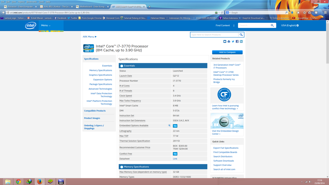Viewport: 329px width, 185px height.
Task: Adjust volume from the system tray speaker
Action: tap(310, 182)
